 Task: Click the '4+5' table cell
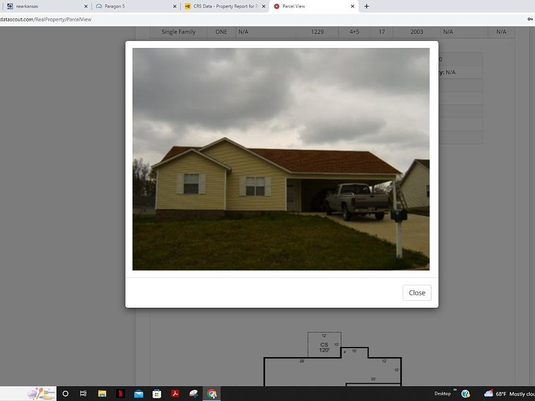pyautogui.click(x=354, y=32)
